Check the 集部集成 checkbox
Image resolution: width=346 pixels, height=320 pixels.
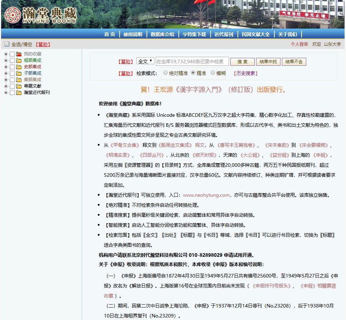tap(12, 80)
